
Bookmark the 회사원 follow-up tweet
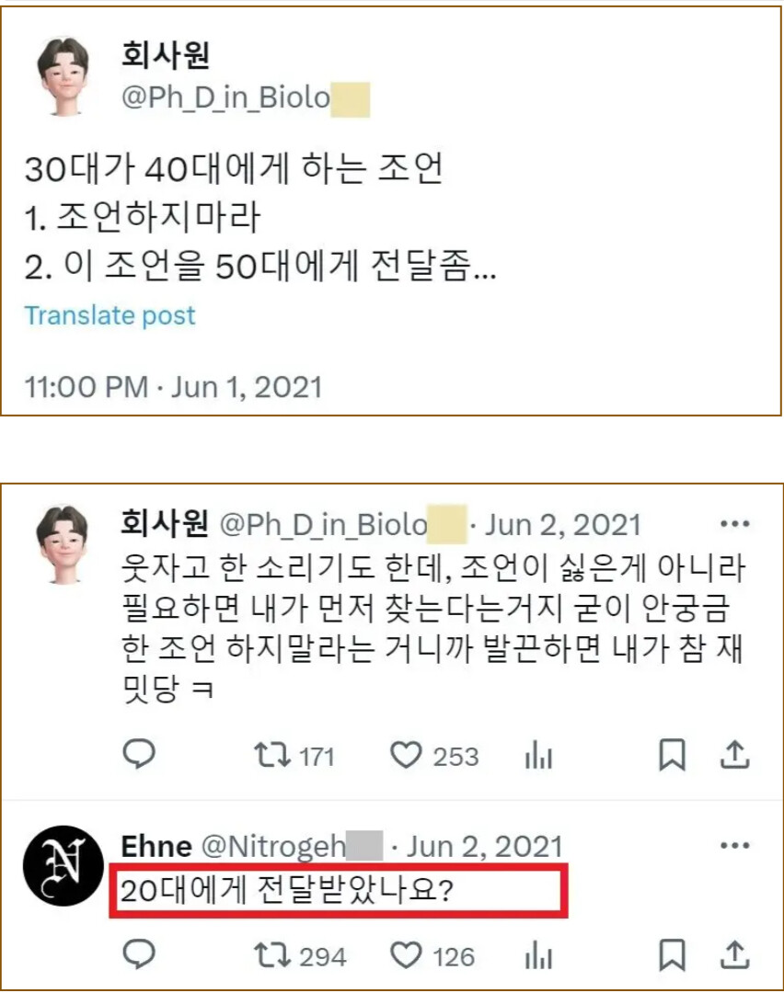coord(672,755)
